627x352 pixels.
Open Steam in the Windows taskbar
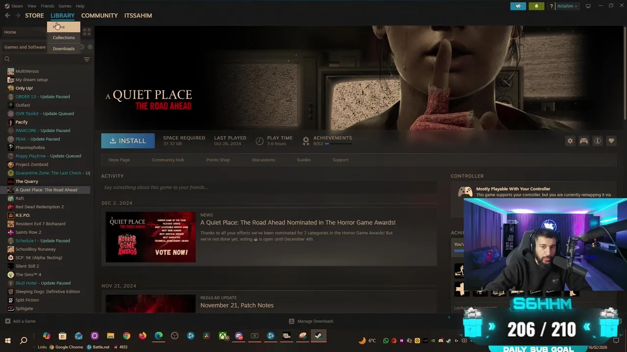(x=318, y=336)
